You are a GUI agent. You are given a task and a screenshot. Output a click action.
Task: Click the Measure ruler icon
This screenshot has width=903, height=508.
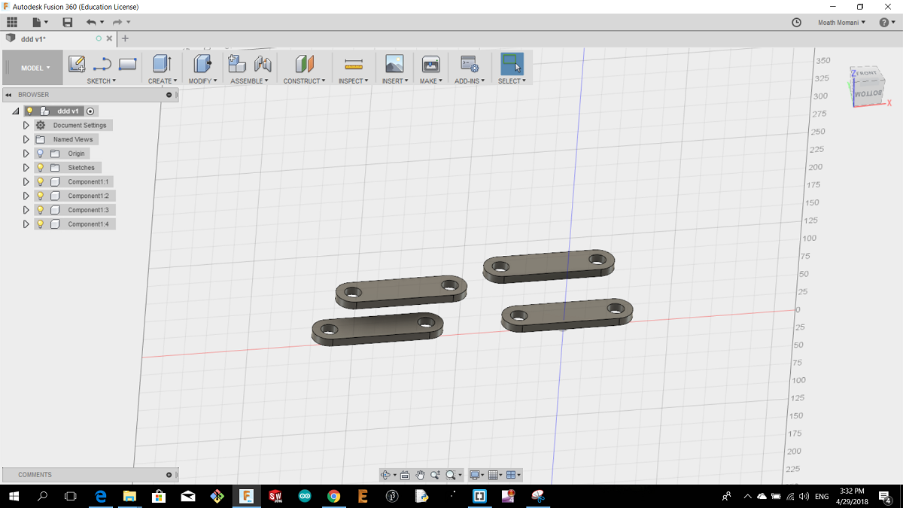(x=354, y=64)
